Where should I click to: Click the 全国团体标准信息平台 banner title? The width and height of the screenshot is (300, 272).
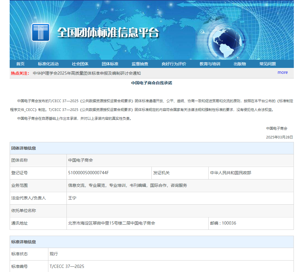pos(108,32)
